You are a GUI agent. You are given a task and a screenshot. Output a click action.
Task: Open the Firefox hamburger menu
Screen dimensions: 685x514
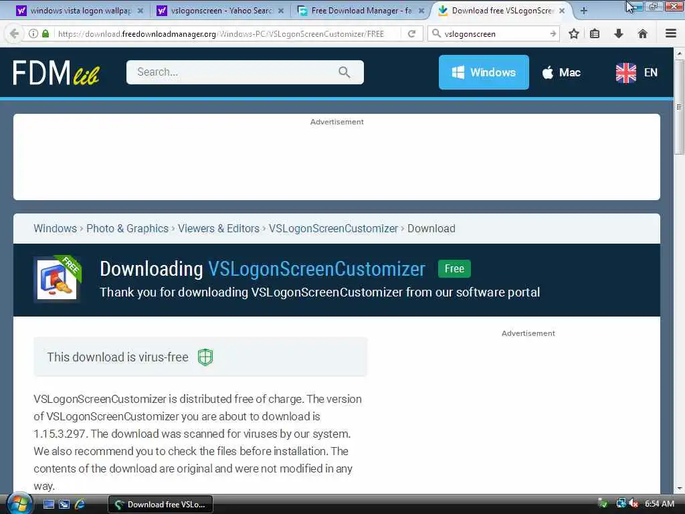[x=670, y=33]
